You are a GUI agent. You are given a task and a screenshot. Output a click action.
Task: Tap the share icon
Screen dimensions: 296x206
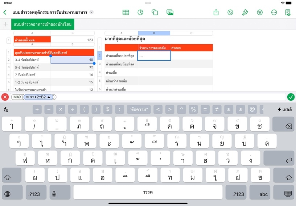[216, 12]
